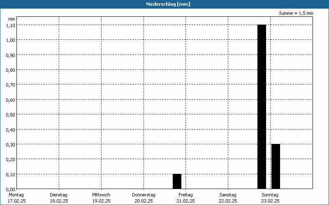329x205 pixels.
Task: Click the Niederschlag [mm] chart title
Action: 168,4
